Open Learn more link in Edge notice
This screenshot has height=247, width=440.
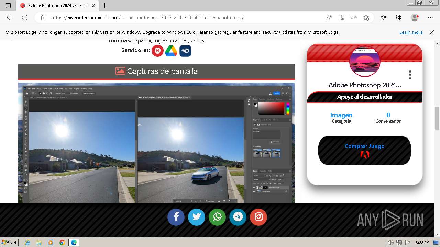tap(411, 32)
